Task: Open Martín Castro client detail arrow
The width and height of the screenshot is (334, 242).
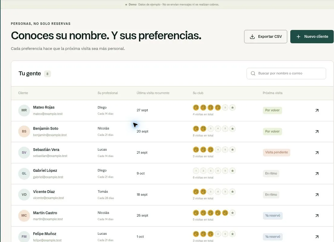Action: 317,216
